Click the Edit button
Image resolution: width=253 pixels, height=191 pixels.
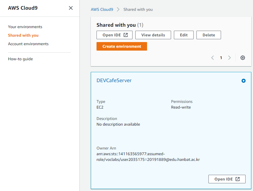point(184,35)
